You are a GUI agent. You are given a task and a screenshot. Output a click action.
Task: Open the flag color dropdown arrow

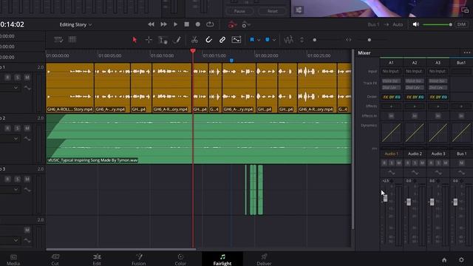pyautogui.click(x=259, y=40)
